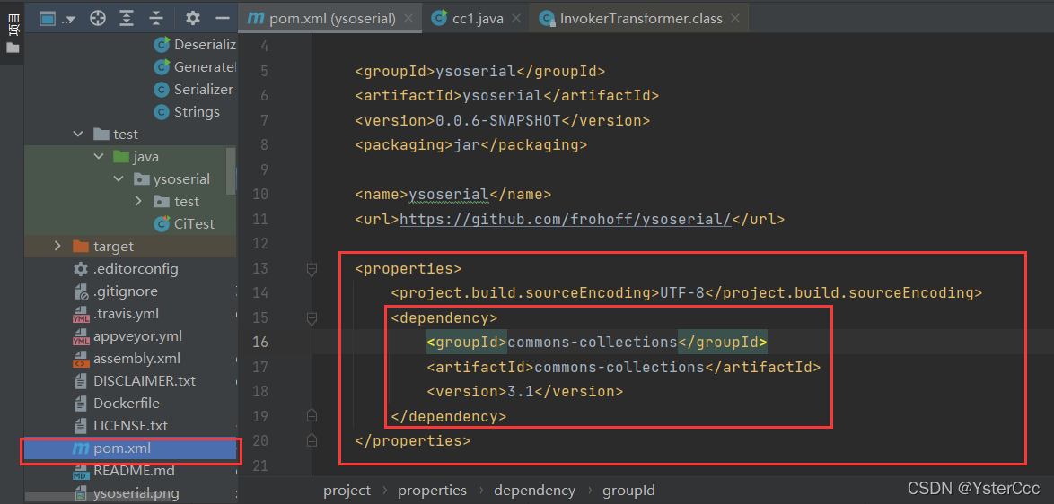The width and height of the screenshot is (1054, 504).
Task: Select the CiTest class file
Action: point(194,223)
